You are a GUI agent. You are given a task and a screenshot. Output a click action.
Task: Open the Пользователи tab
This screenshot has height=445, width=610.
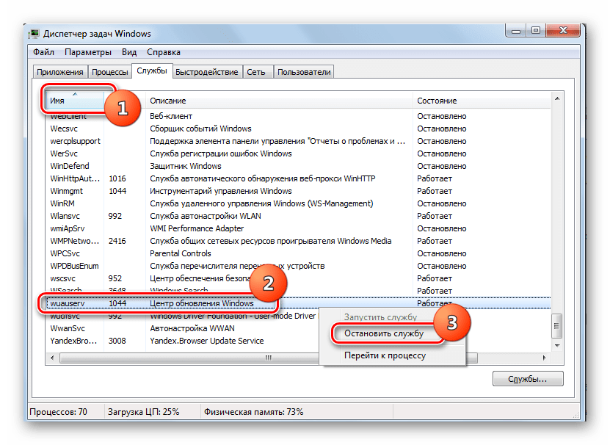[304, 72]
